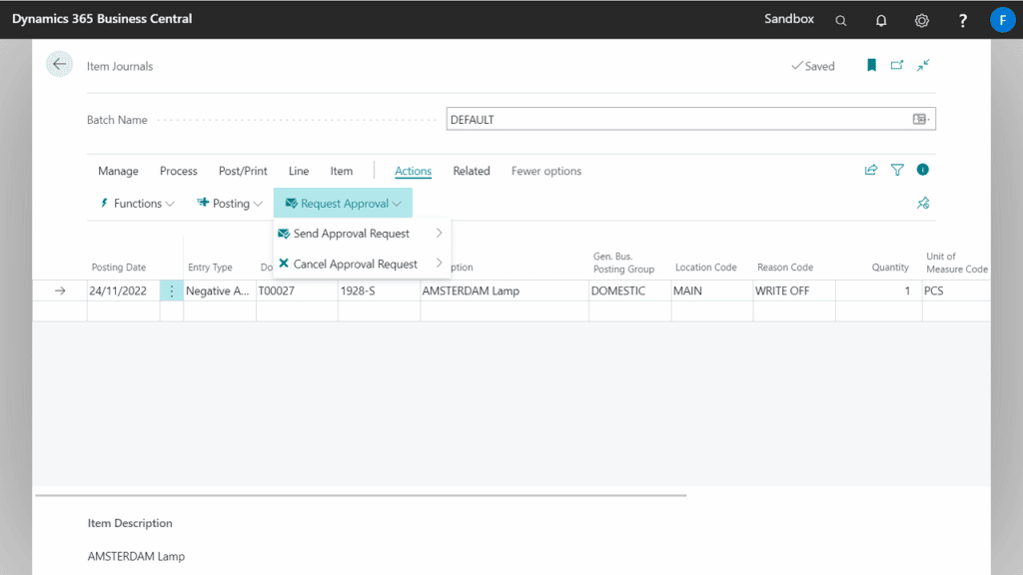Open Batch Name lookup dropdown
Viewport: 1023px width, 575px height.
tap(920, 120)
